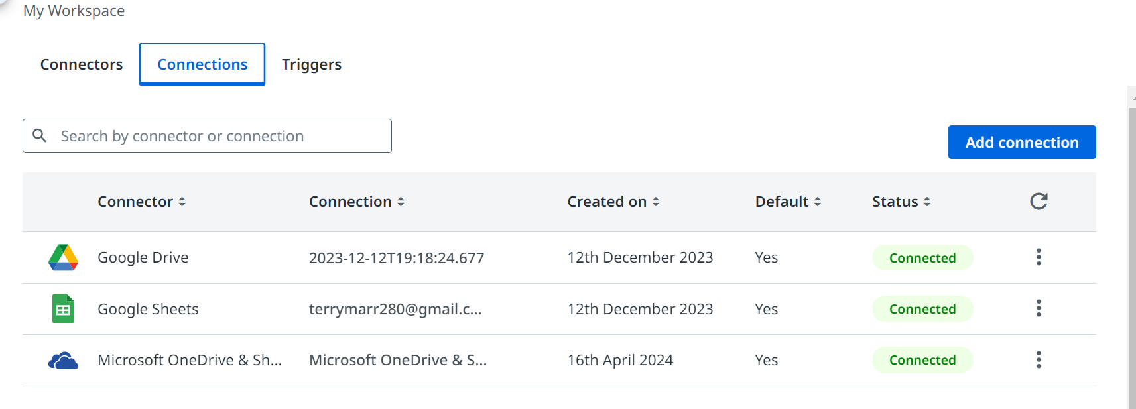Sort by Connection column
This screenshot has height=409, width=1136.
tap(357, 202)
